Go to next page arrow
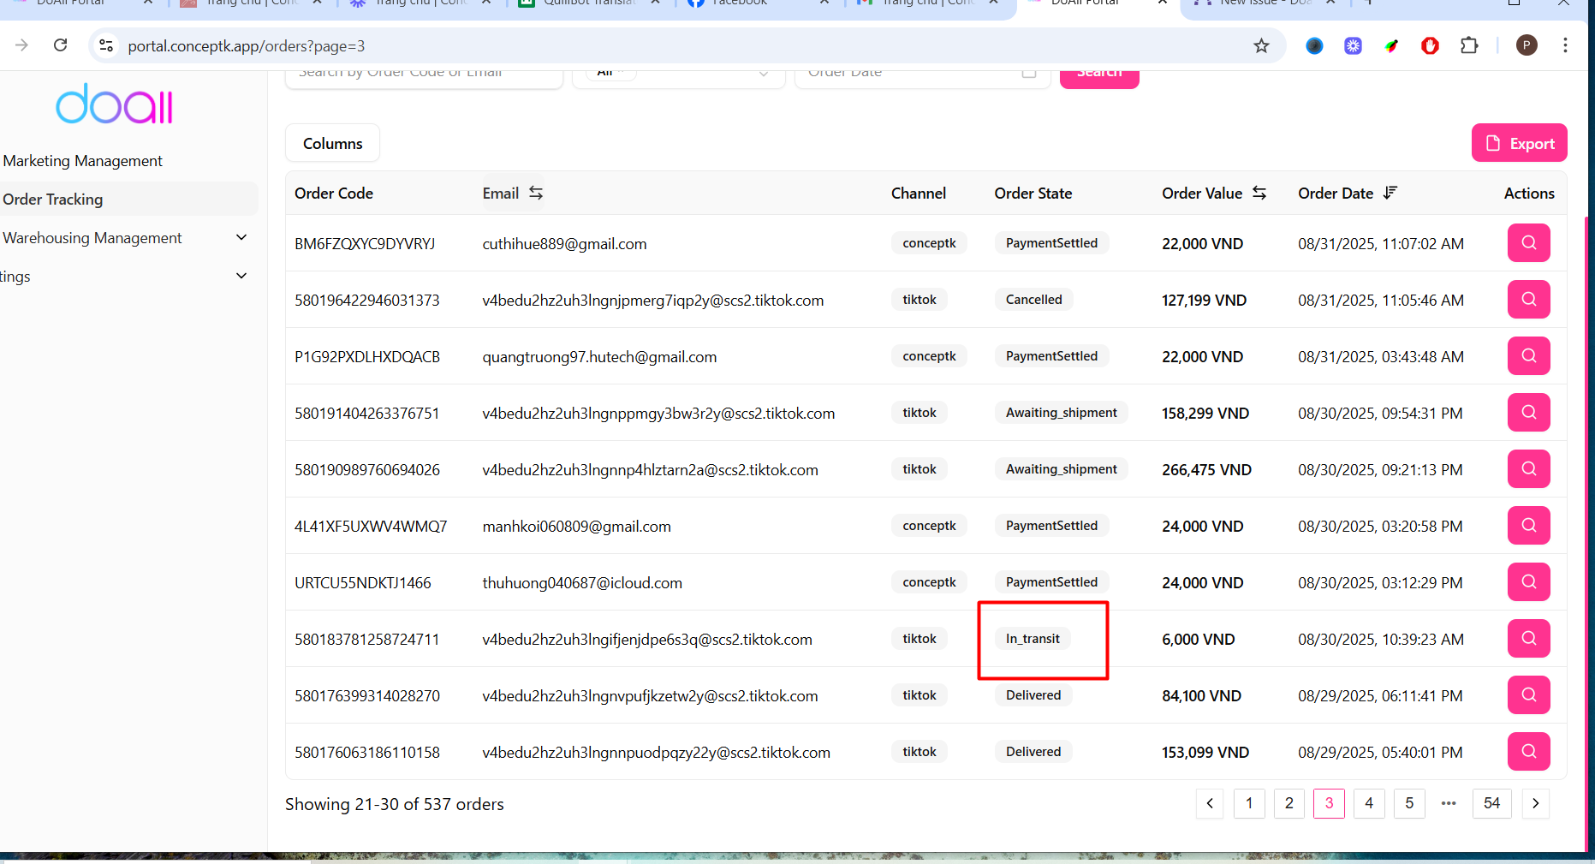 point(1535,803)
